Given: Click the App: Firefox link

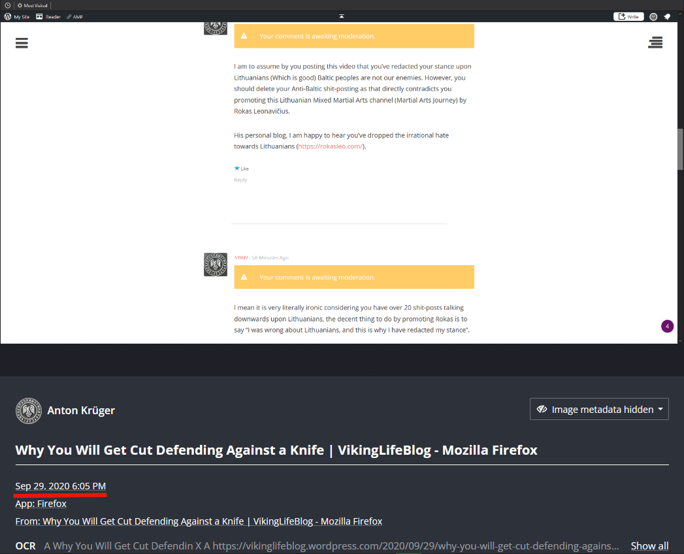Looking at the screenshot, I should [x=41, y=504].
